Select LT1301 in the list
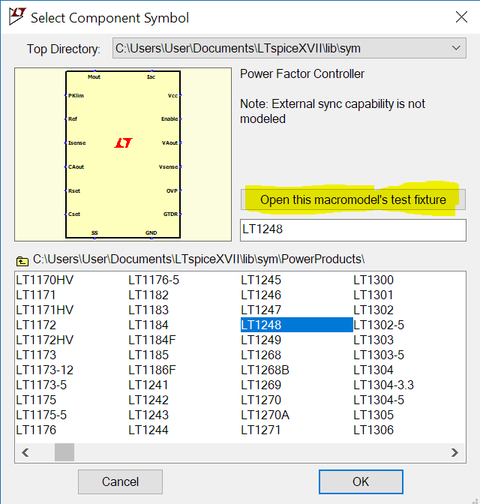Image resolution: width=480 pixels, height=504 pixels. coord(373,295)
